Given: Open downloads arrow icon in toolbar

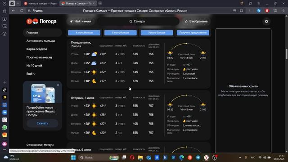Looking at the screenshot, I should 283,11.
